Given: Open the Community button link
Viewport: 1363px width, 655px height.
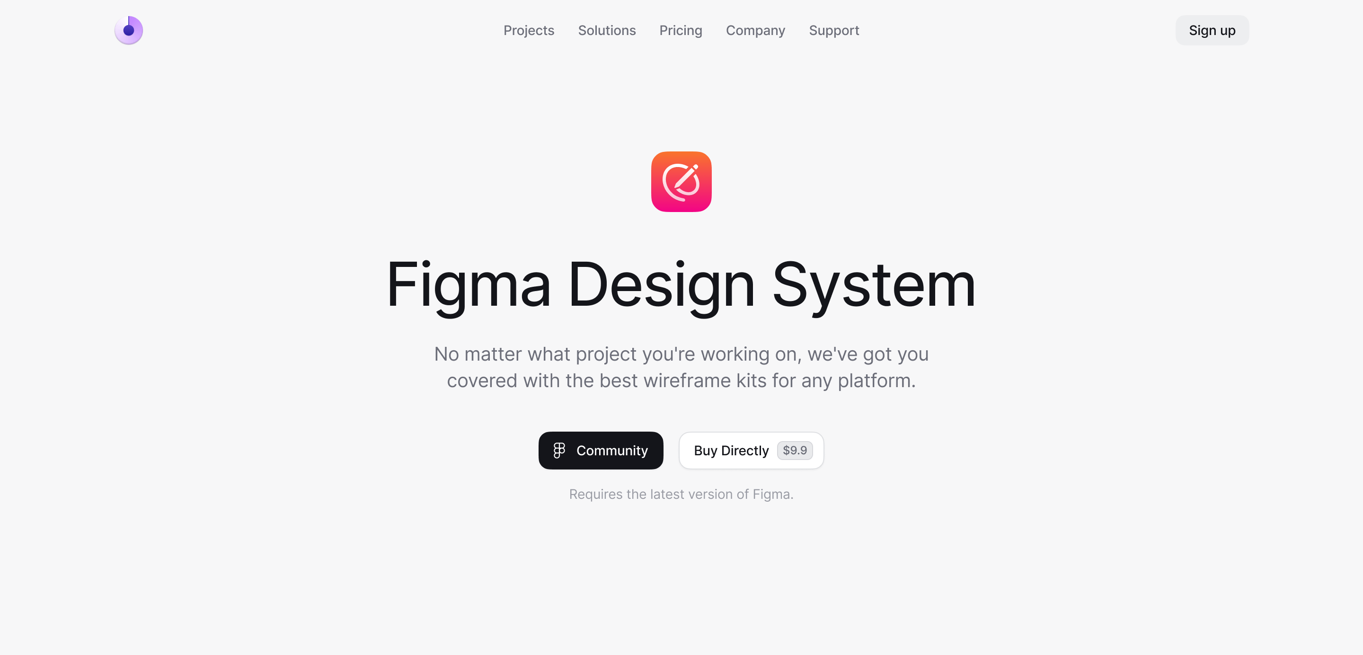Looking at the screenshot, I should pyautogui.click(x=601, y=450).
